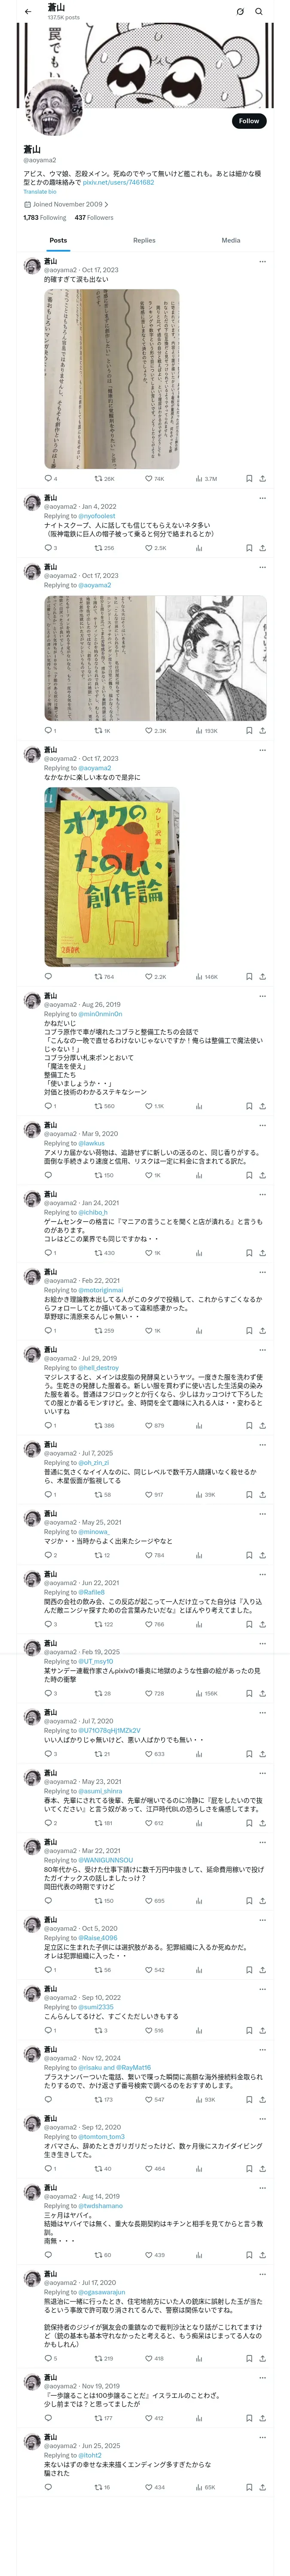The image size is (290, 2576).
Task: Click the back arrow at top
Action: (x=28, y=12)
